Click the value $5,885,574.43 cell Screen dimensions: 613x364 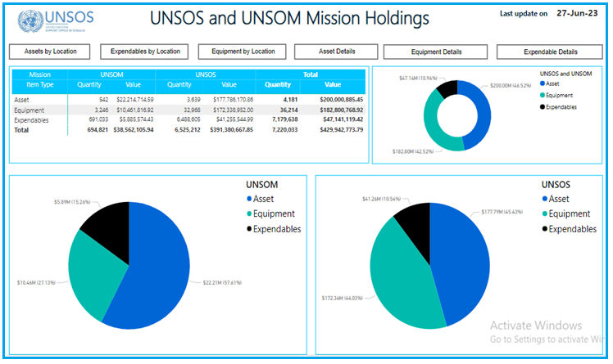tap(136, 119)
